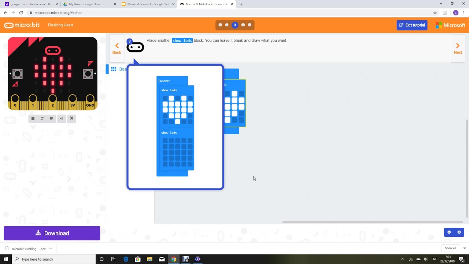Viewport: 469px width, 264px height.
Task: Toggle slow-motion mode using the snail icon
Action: point(51,118)
